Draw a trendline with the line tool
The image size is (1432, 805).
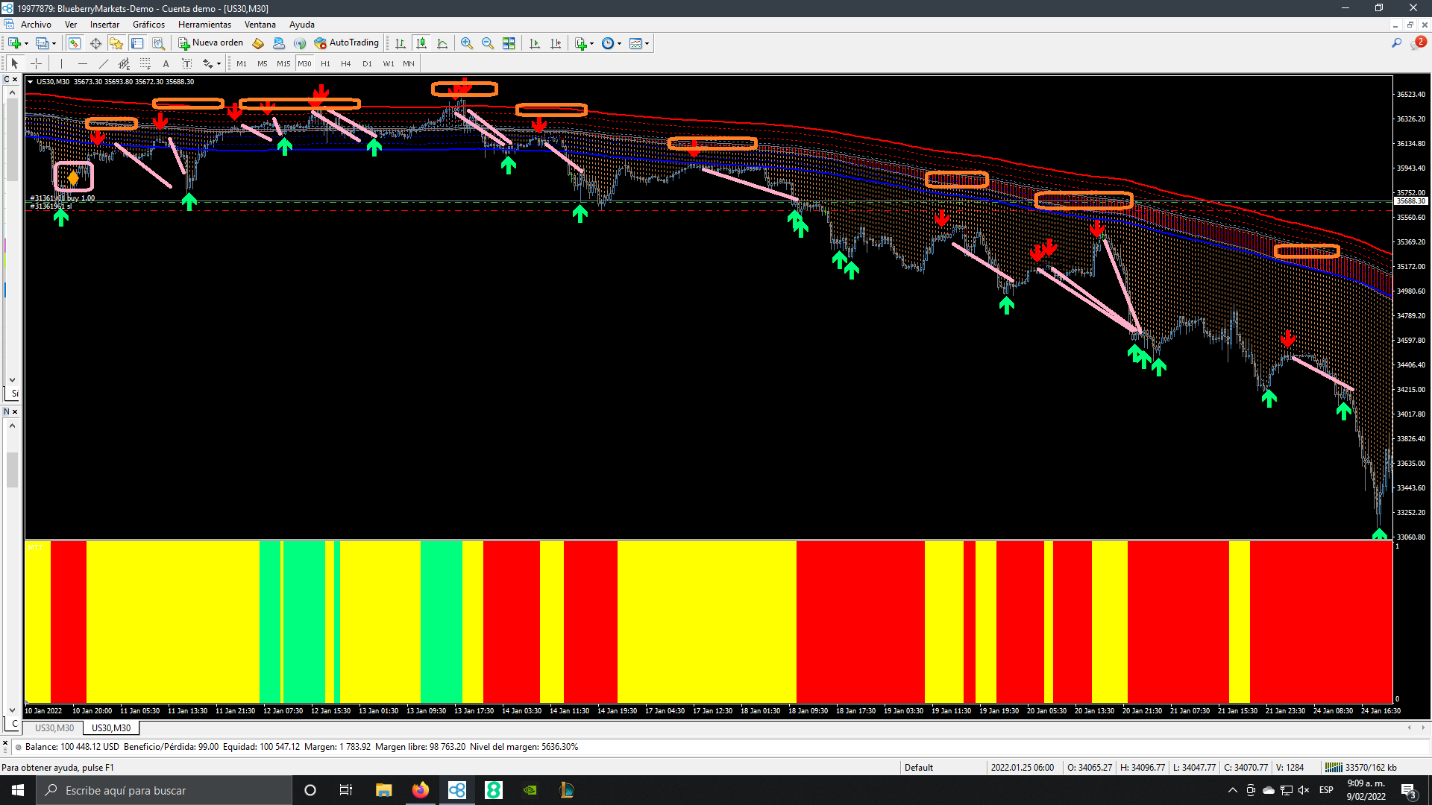(x=104, y=64)
